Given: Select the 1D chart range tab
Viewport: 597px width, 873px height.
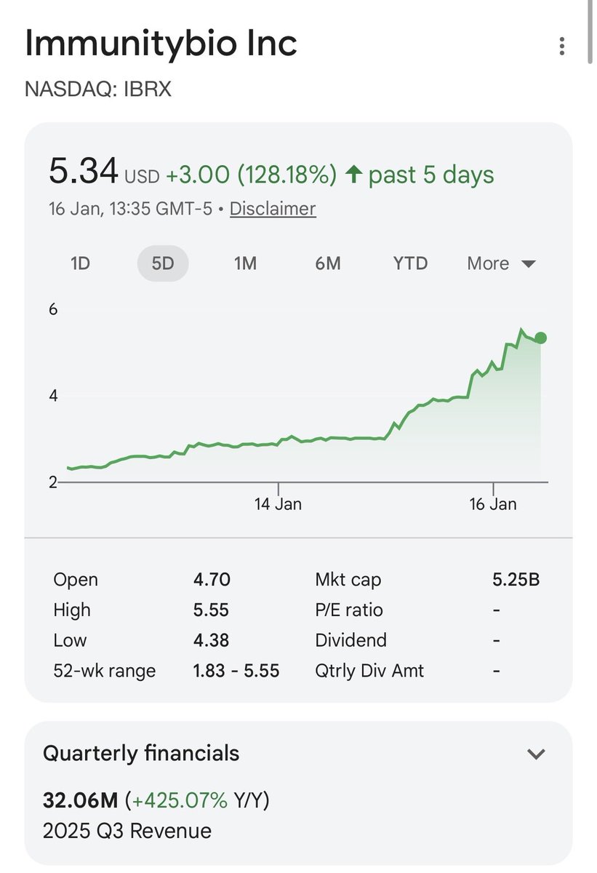Looking at the screenshot, I should [x=80, y=263].
